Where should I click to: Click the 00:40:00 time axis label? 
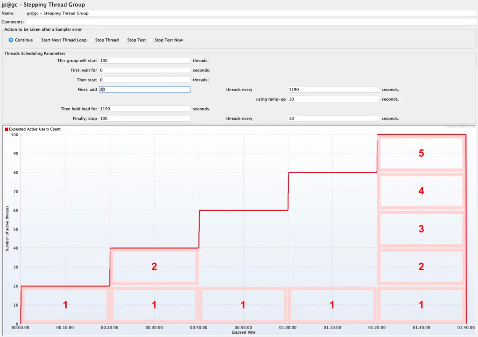199,328
